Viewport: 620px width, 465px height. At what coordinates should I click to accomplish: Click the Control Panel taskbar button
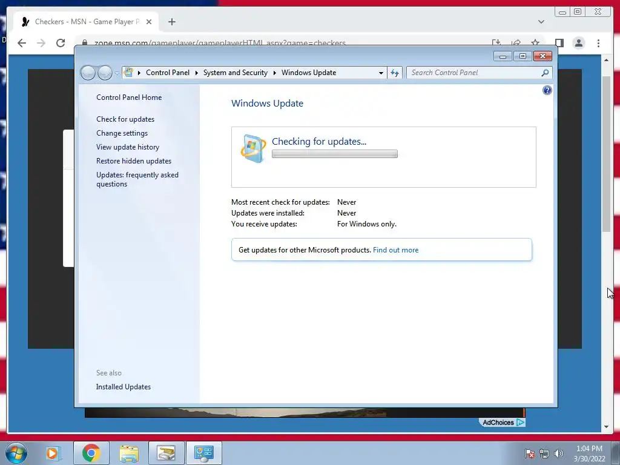[203, 453]
